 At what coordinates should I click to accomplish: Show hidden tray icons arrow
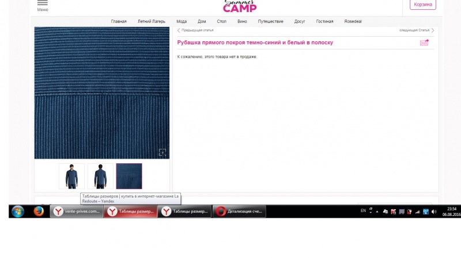pos(377,211)
